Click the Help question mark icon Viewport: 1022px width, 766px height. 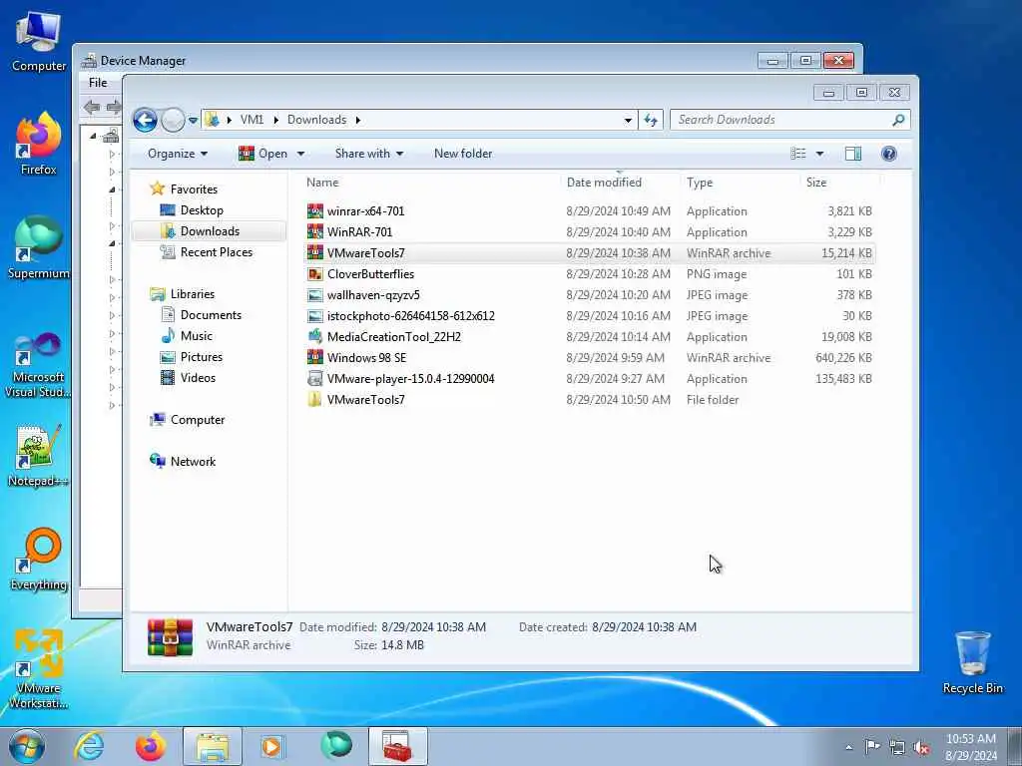coord(888,154)
